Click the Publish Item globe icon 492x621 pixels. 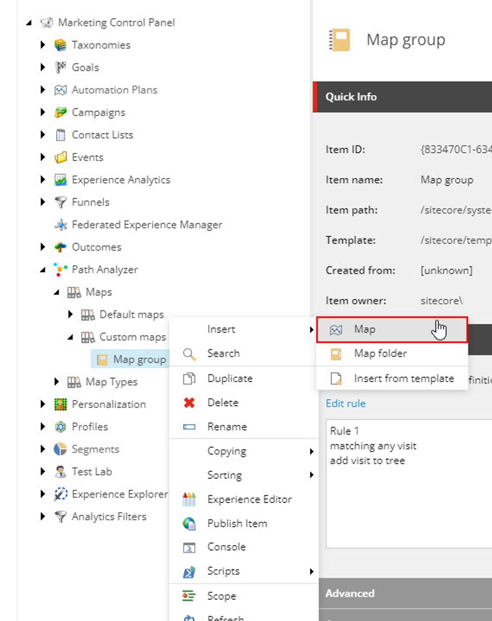click(189, 523)
